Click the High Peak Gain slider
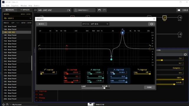Viewport: 189px width, 106px height. coord(119,82)
